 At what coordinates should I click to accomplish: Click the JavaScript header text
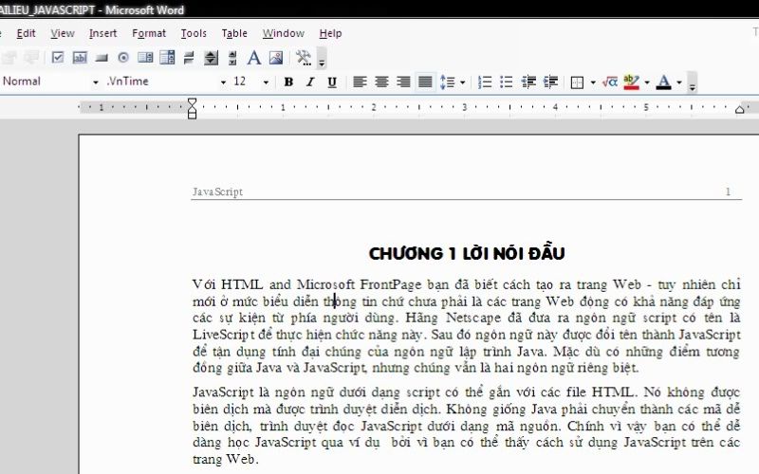(x=217, y=191)
